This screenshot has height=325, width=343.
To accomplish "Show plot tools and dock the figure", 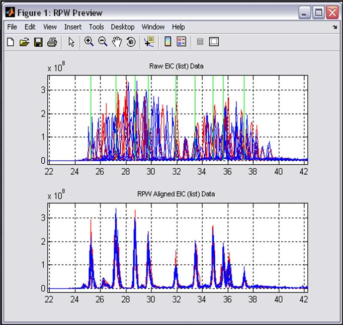I will (x=214, y=43).
